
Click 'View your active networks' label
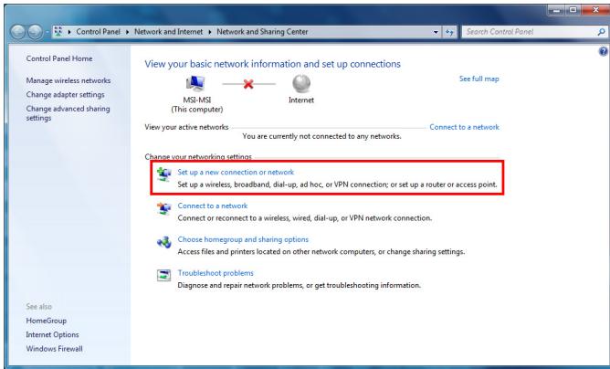point(186,127)
